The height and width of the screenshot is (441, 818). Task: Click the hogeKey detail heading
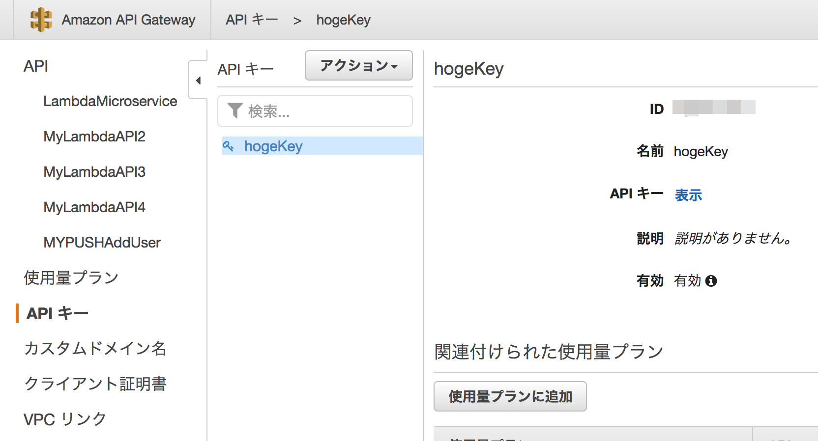(469, 69)
